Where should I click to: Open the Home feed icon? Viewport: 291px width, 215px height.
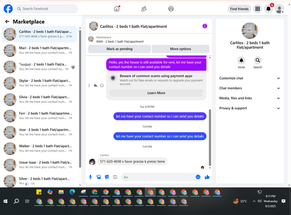click(116, 9)
